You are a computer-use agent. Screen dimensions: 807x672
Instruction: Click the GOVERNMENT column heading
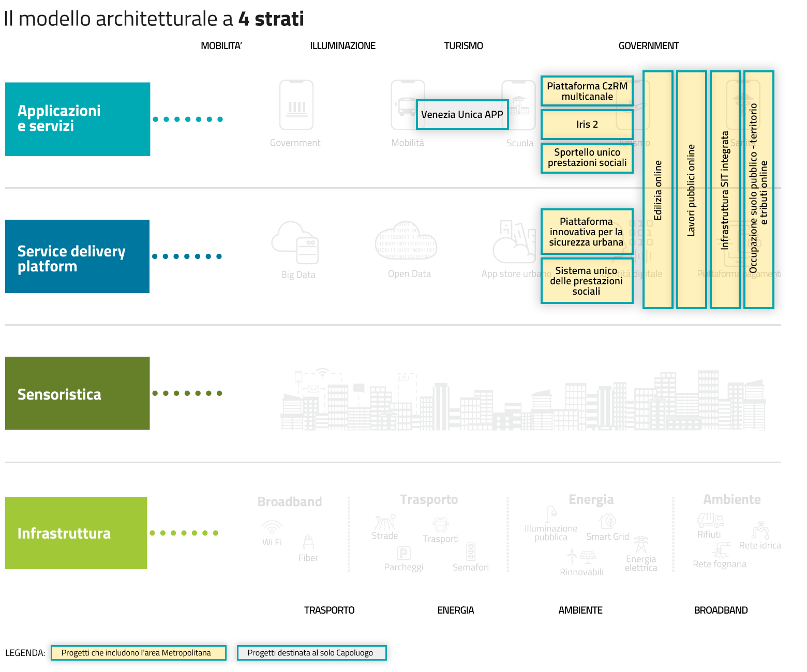click(x=649, y=46)
